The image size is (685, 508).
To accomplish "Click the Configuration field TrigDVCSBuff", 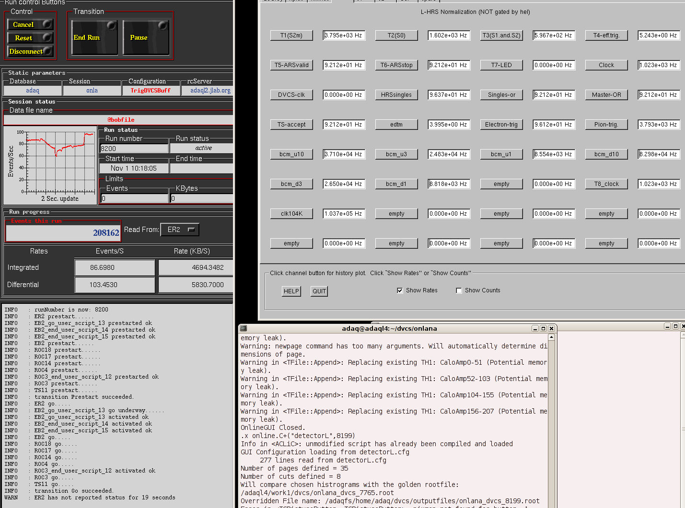I will tap(151, 90).
